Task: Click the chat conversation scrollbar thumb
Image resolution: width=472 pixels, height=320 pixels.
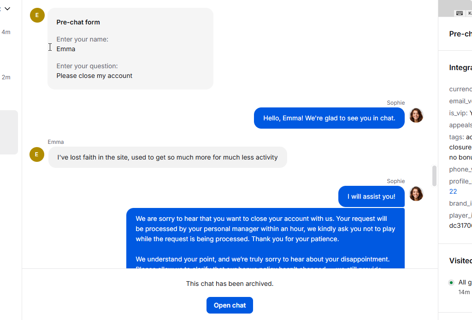Action: (434, 176)
